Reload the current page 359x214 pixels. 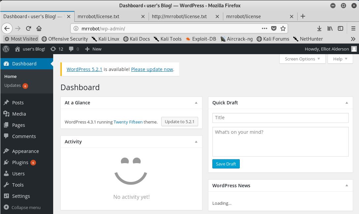(28, 28)
